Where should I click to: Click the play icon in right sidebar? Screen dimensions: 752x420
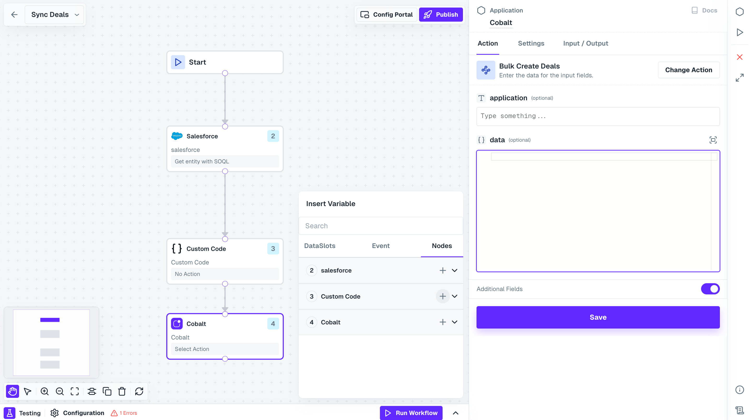[739, 32]
